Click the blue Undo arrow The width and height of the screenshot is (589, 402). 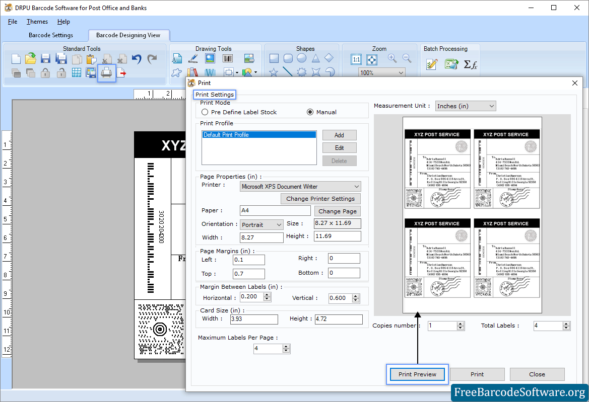point(137,59)
